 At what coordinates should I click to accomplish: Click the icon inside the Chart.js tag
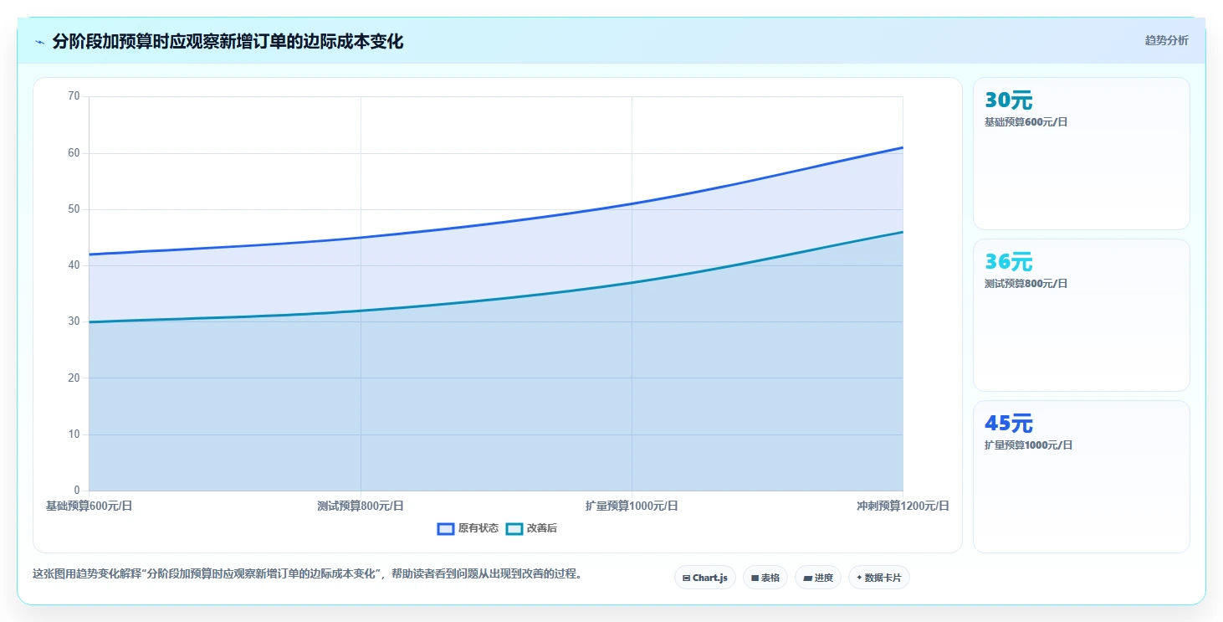click(686, 578)
